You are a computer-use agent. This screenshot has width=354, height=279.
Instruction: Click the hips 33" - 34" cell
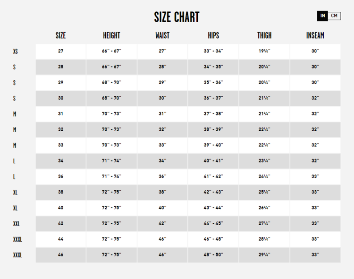pos(213,51)
